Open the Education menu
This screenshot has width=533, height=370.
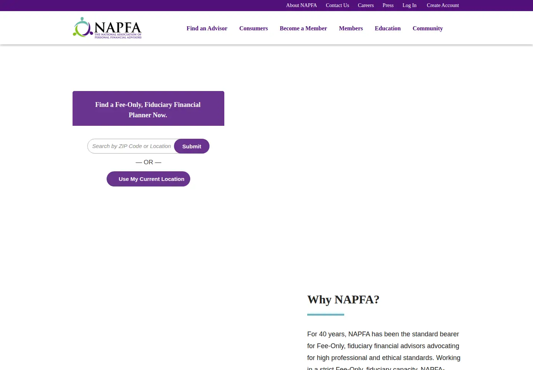388,28
